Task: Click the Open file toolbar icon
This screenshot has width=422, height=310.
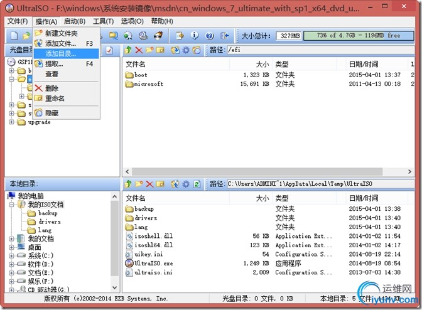Action: pos(26,36)
